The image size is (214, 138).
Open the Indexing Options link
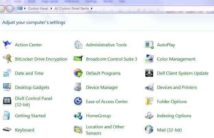click(174, 116)
